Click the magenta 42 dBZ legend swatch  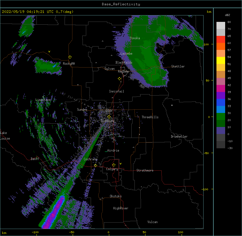(221, 88)
